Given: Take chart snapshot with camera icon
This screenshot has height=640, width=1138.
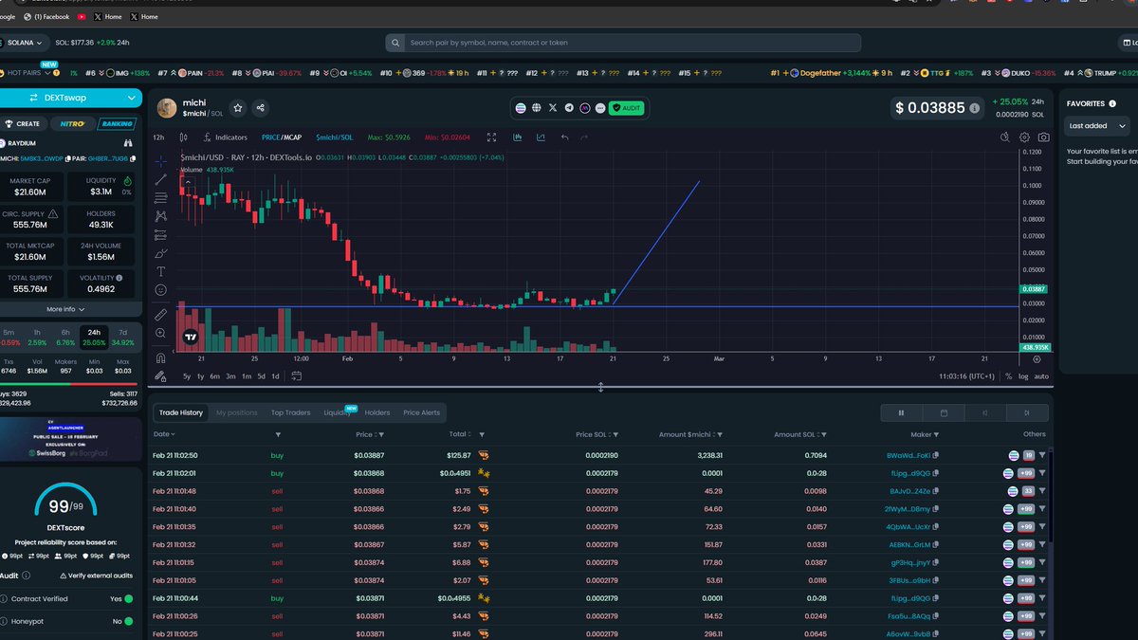Looking at the screenshot, I should tap(1043, 137).
